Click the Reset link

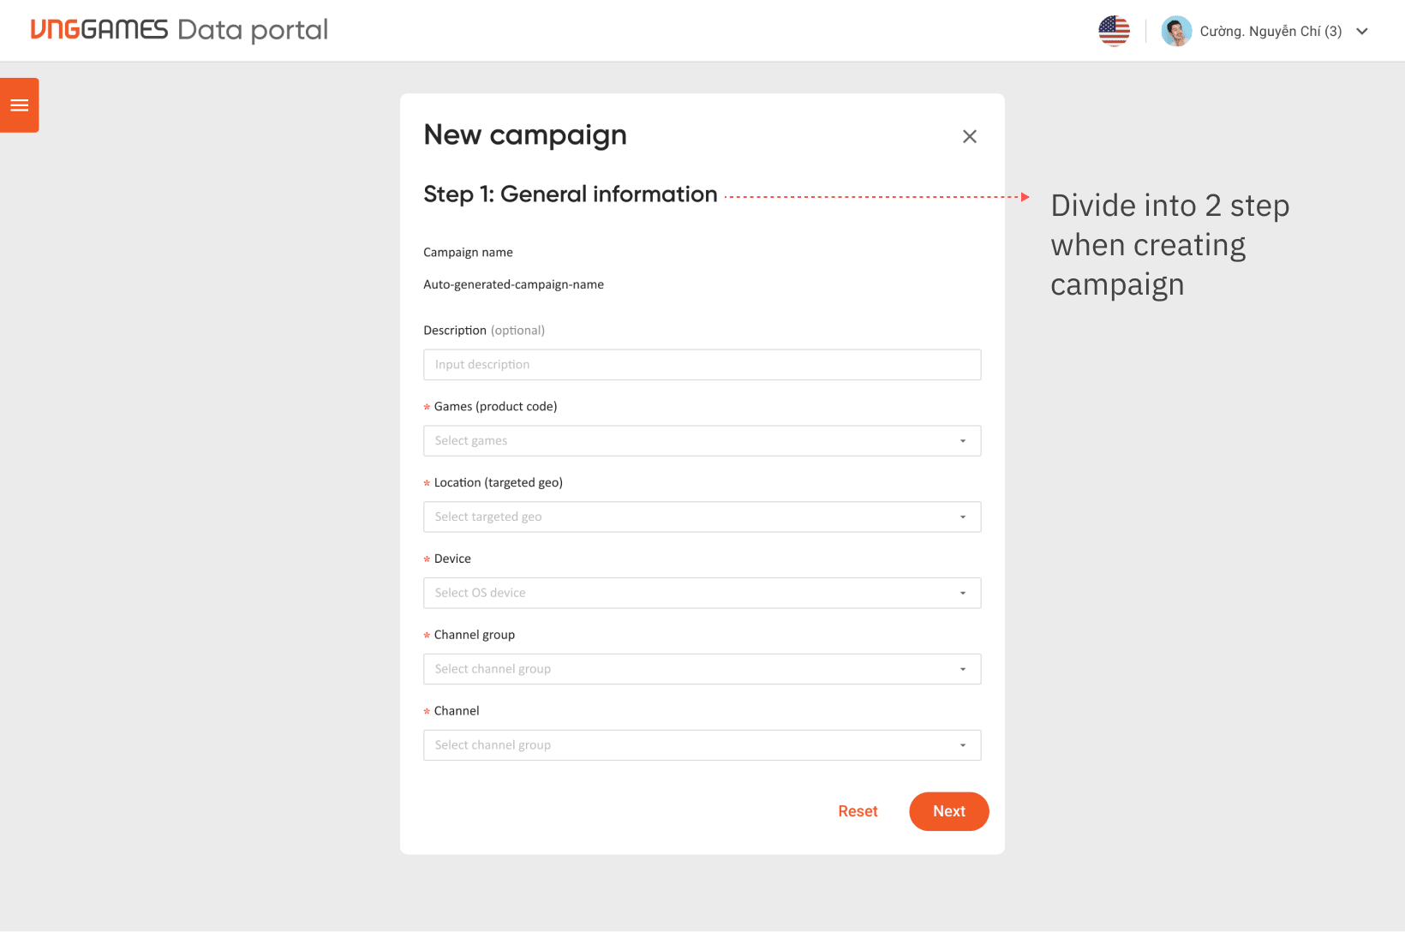coord(858,811)
